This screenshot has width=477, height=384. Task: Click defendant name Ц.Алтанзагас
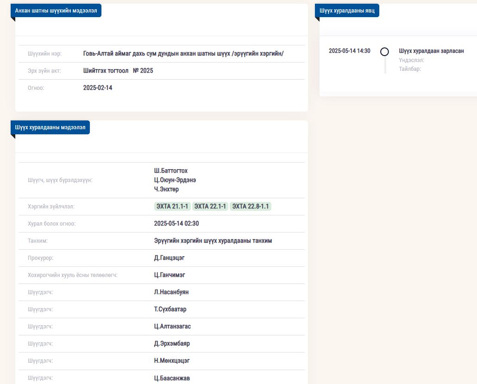pos(172,327)
